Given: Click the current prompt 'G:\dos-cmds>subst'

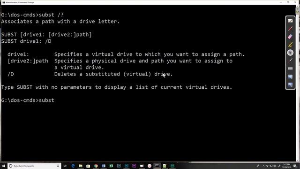Looking at the screenshot, I should click(28, 100).
